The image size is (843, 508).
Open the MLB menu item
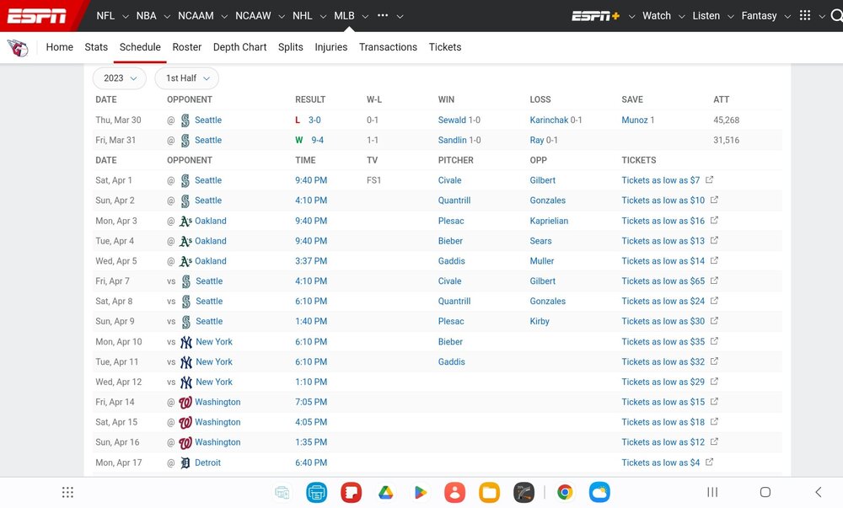[344, 16]
